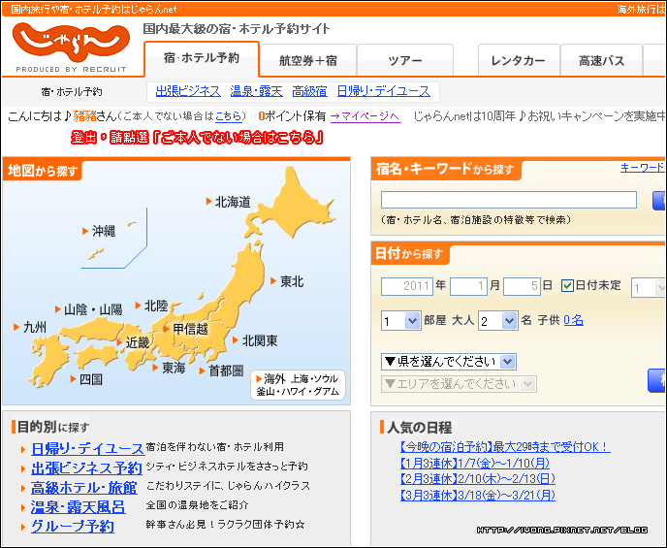Open the 県を選んでください prefecture dropdown
The height and width of the screenshot is (548, 667).
(x=449, y=362)
